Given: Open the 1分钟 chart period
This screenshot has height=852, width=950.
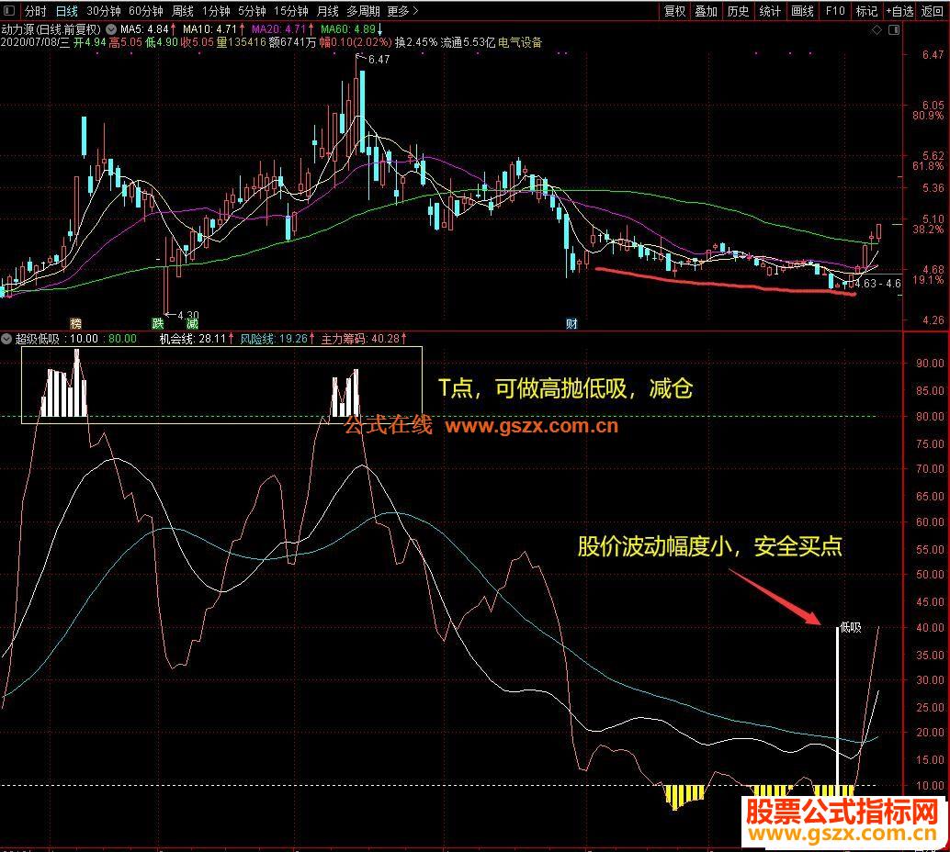Looking at the screenshot, I should tap(216, 11).
